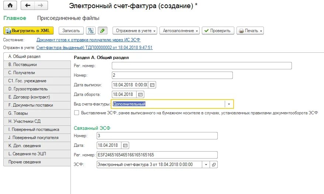The height and width of the screenshot is (194, 324).
Task: Switch to Главное tab
Action: (15, 18)
